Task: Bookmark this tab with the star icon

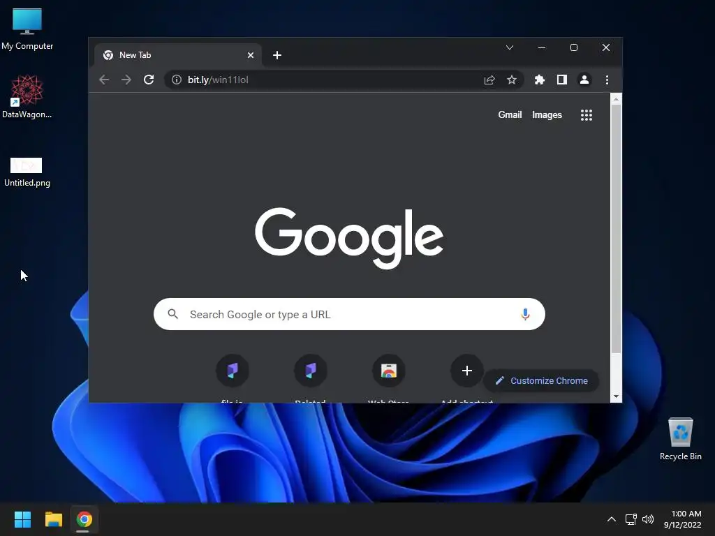Action: click(x=512, y=80)
